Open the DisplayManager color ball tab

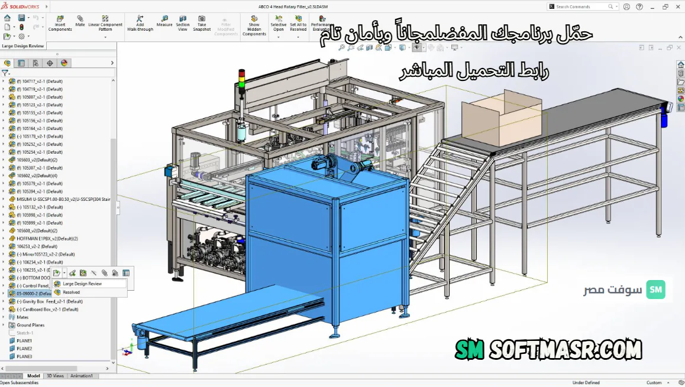point(64,63)
